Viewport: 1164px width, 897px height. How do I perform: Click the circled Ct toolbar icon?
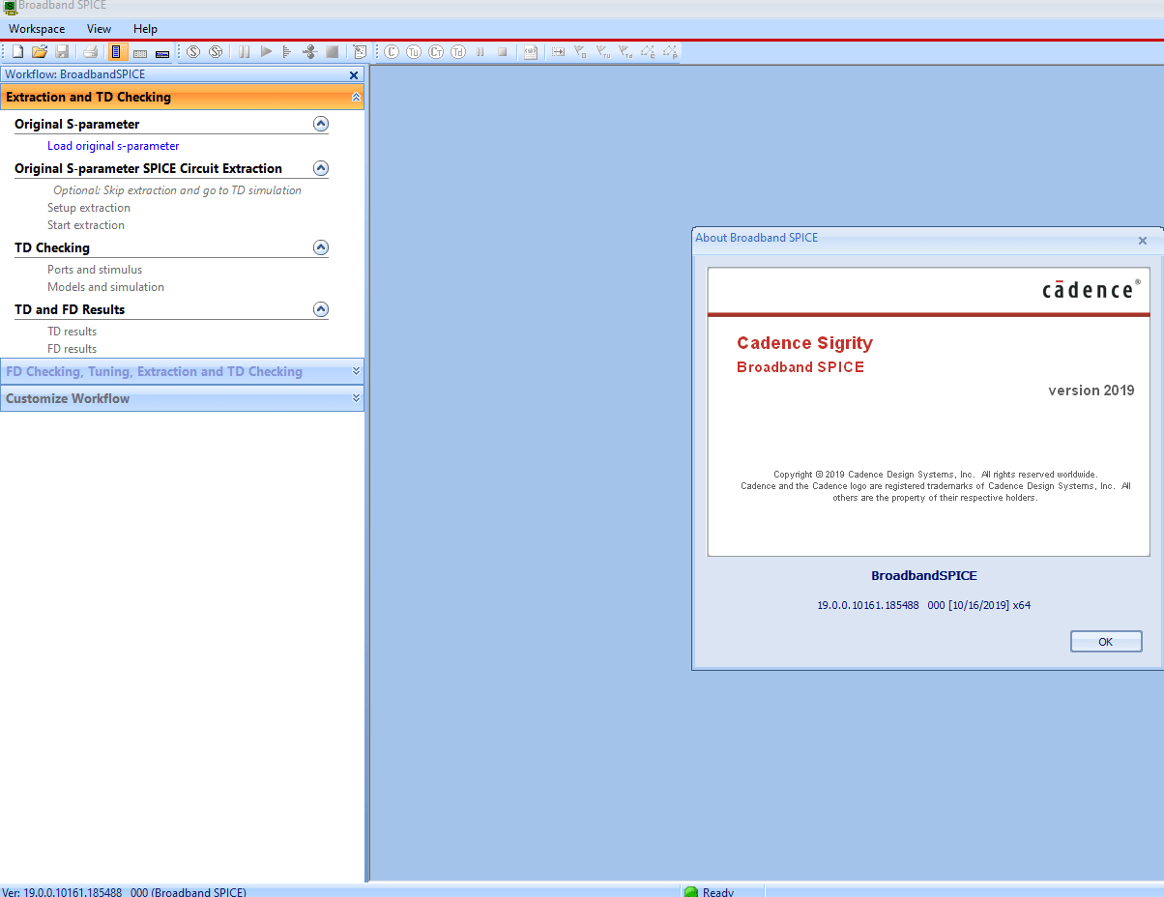tap(436, 51)
